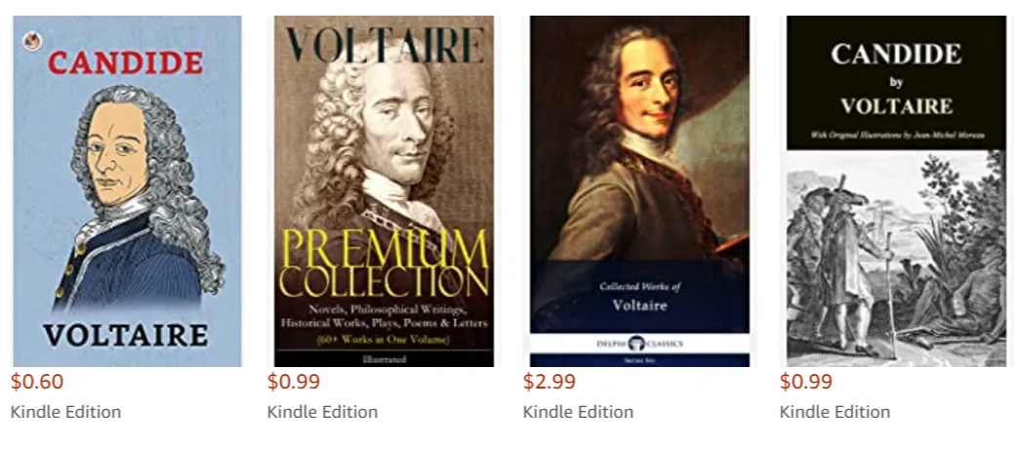Screen dimensions: 1022x451
Task: Click the red CANDIDE title text
Action: click(x=126, y=63)
